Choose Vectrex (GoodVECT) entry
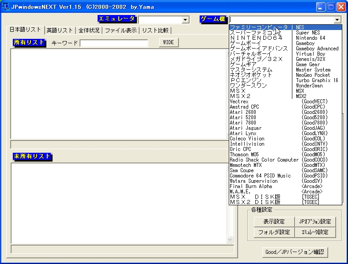 point(285,102)
